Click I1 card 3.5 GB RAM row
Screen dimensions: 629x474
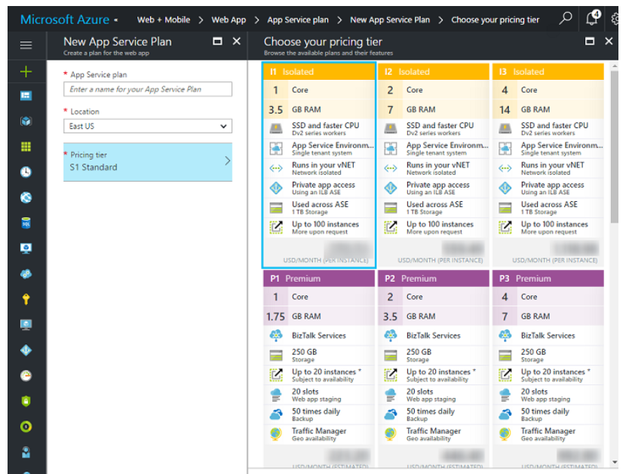319,109
